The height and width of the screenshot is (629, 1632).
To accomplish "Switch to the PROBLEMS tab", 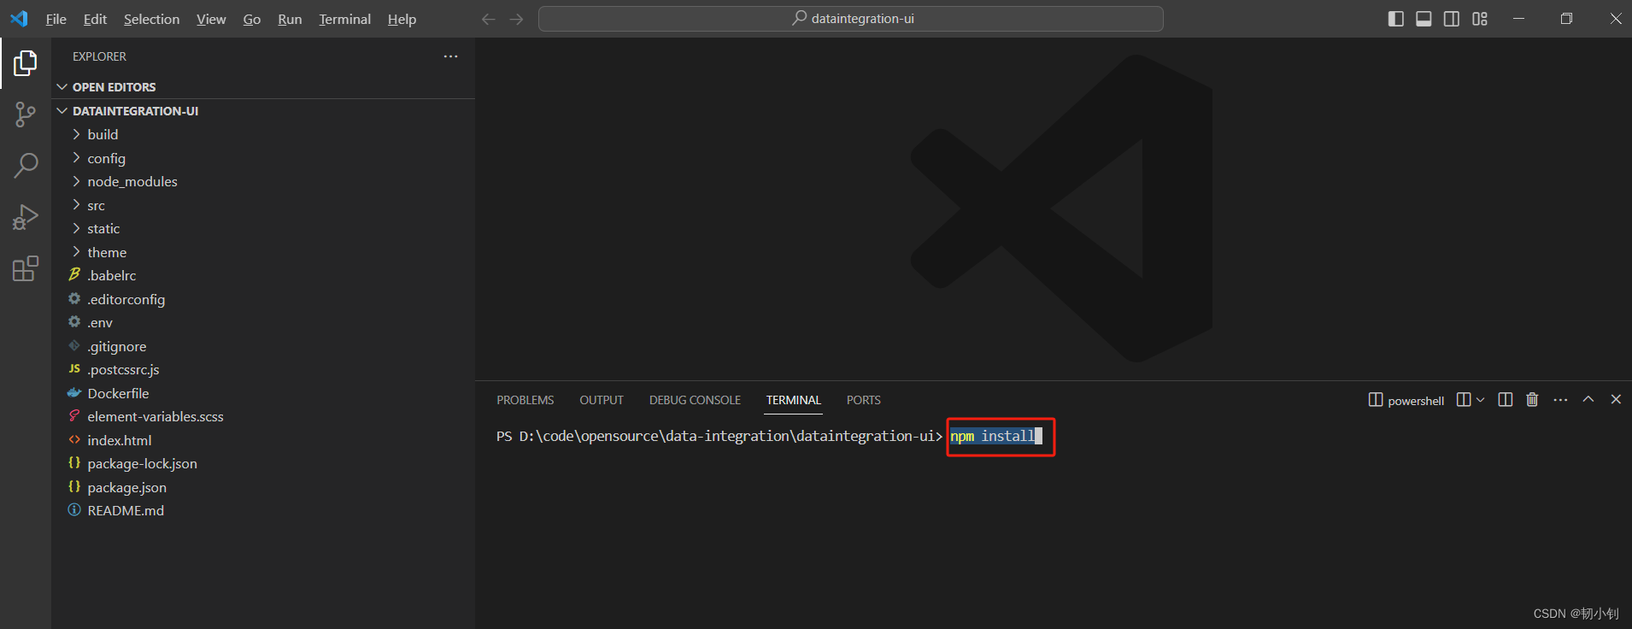I will (x=525, y=400).
